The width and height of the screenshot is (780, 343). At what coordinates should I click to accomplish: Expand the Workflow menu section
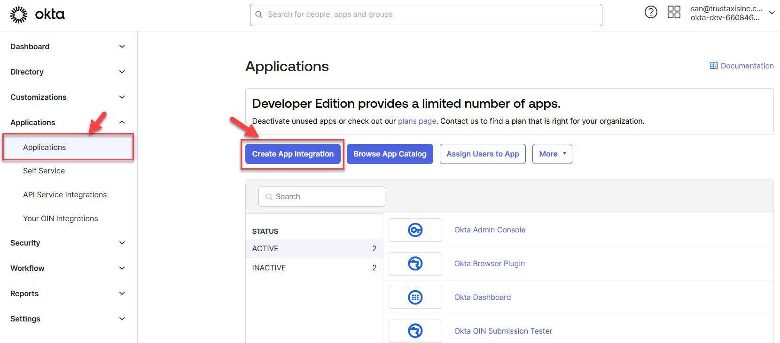(122, 268)
